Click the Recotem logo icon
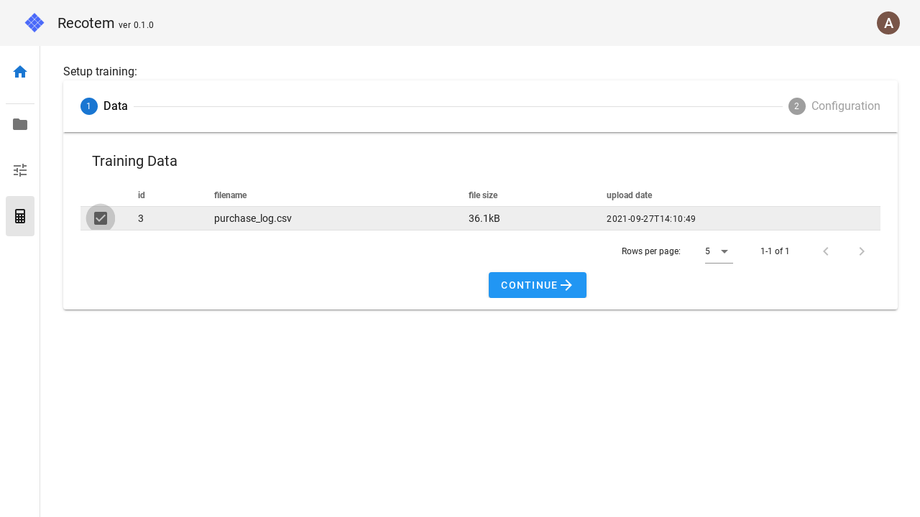The width and height of the screenshot is (920, 517). click(34, 23)
